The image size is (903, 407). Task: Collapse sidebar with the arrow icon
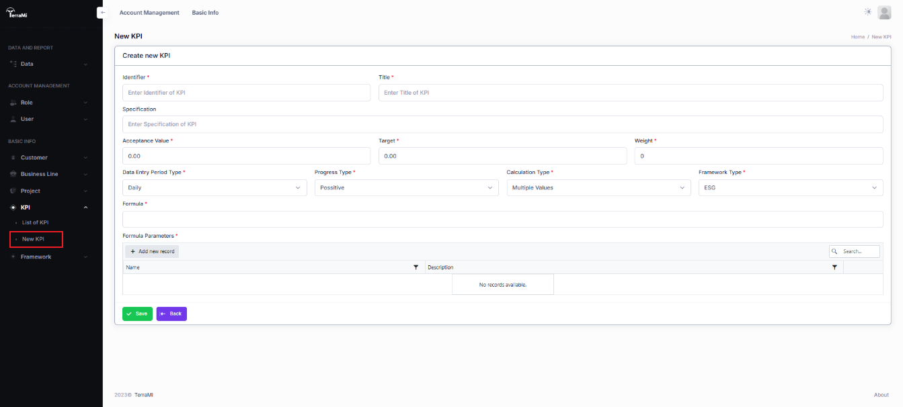(x=102, y=13)
